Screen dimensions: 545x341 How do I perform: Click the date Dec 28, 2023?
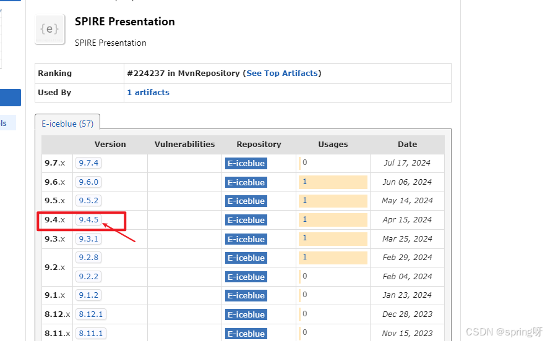coord(407,314)
